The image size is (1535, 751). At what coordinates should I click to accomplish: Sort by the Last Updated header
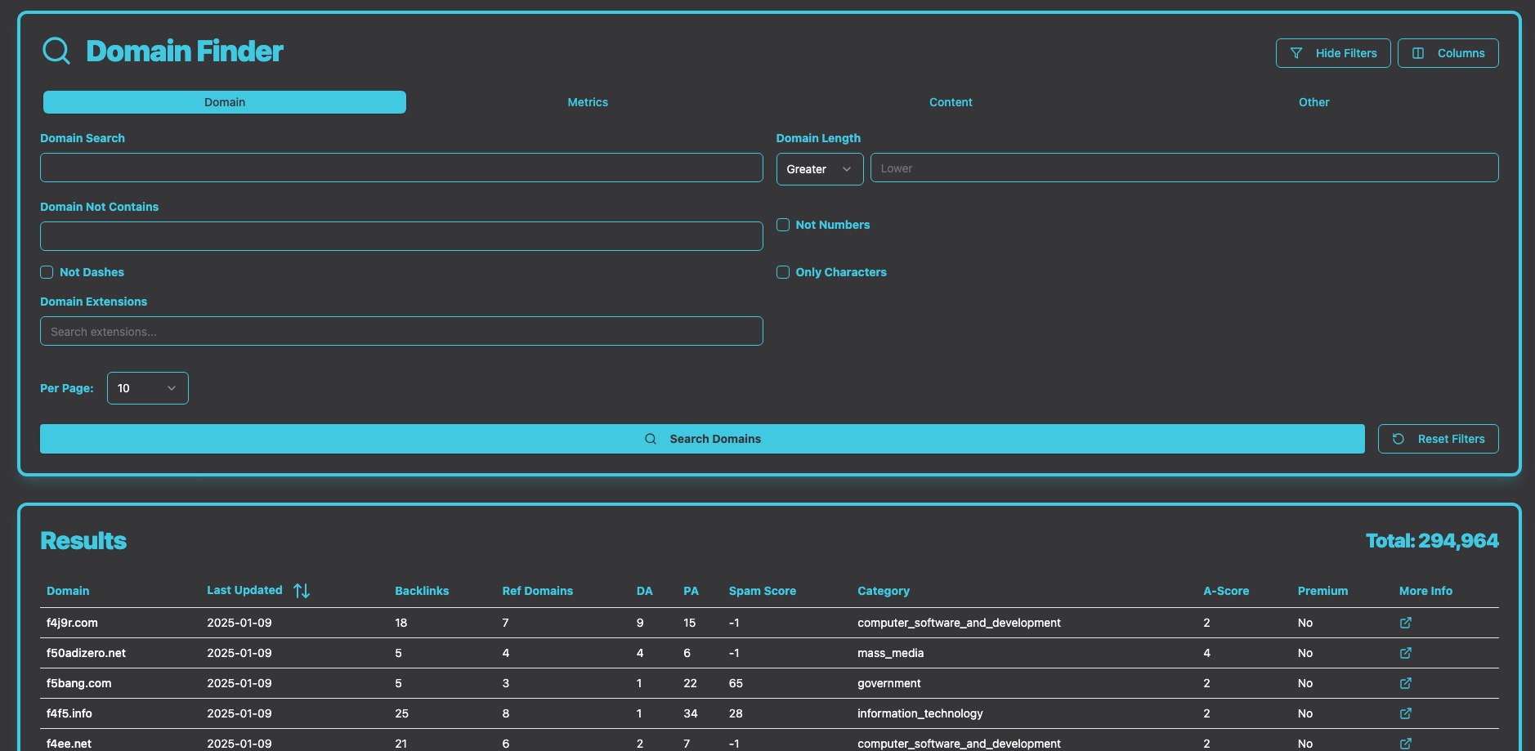click(x=244, y=590)
